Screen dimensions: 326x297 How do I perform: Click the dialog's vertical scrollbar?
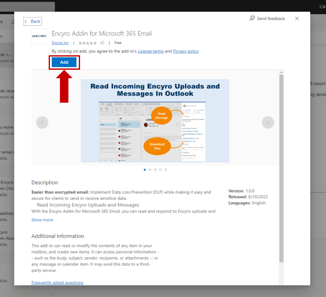281,165
